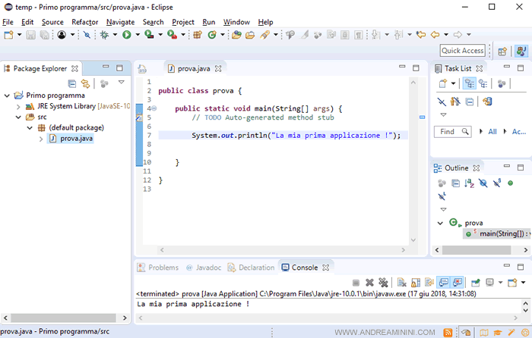Click New Task icon in Task List

pos(443,83)
